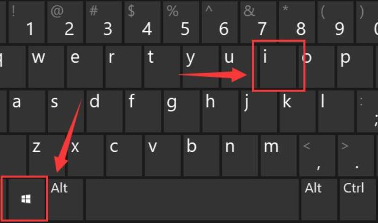
Task: Tap the letter g key
Action: [182, 111]
